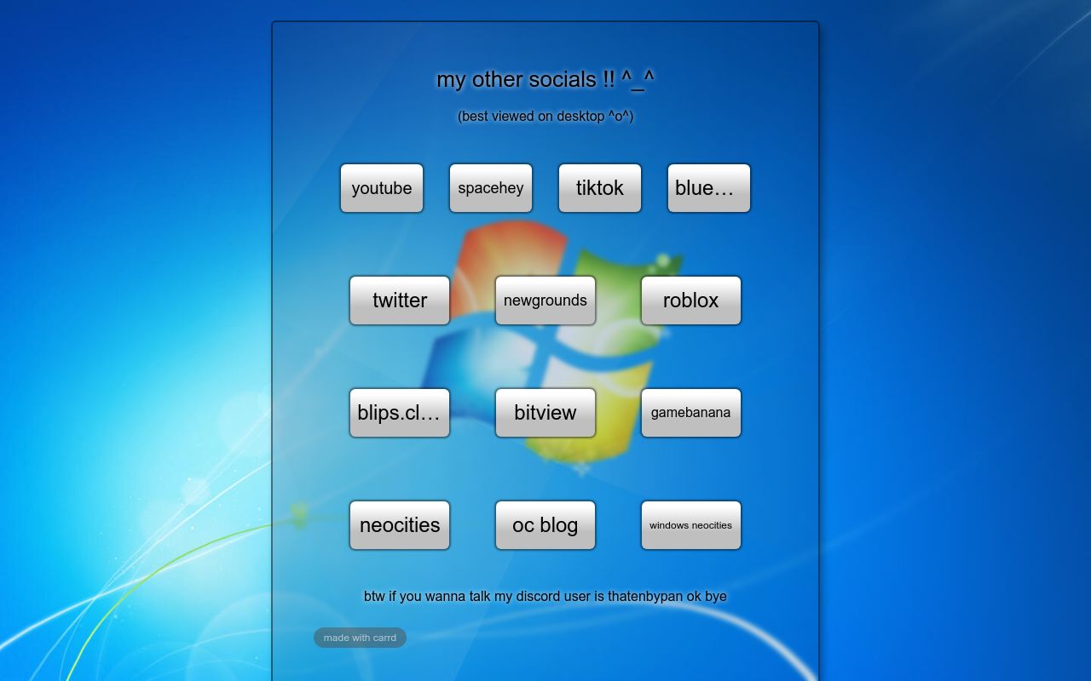This screenshot has height=681, width=1091.
Task: Open the youtube link button
Action: pos(382,188)
